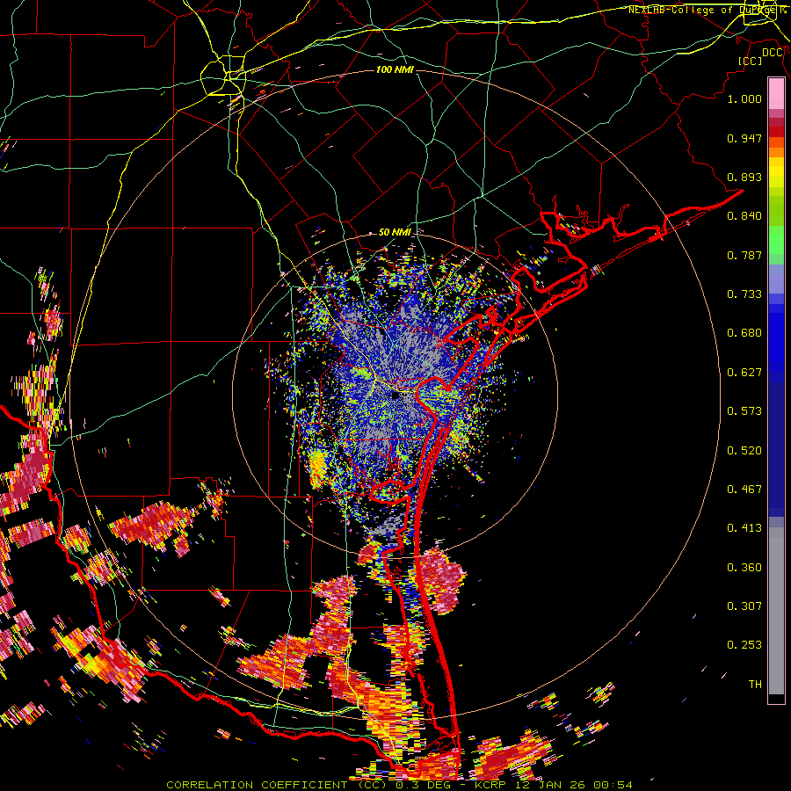Click the 0.893 legend value

744,177
